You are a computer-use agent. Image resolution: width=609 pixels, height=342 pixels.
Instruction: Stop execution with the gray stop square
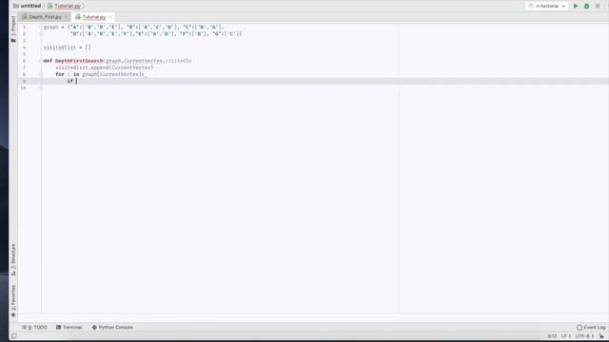coord(598,7)
